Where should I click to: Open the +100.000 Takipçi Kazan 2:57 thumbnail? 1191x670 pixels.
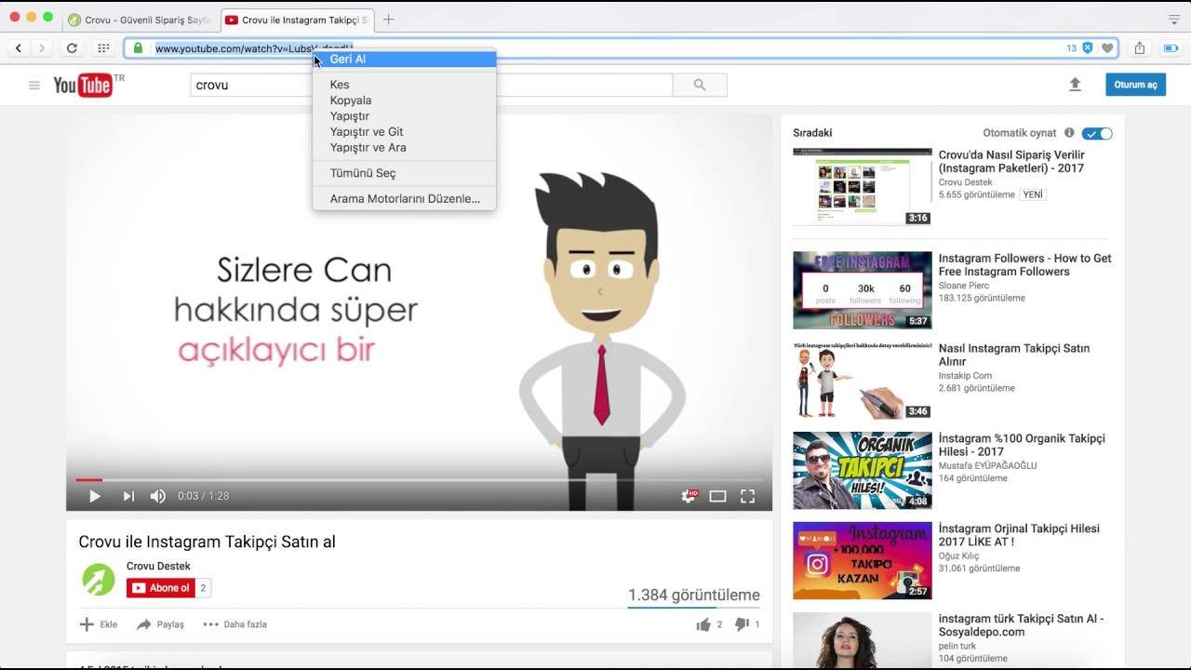coord(862,561)
